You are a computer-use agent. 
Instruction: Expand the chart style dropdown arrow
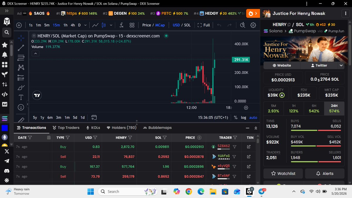(111, 25)
